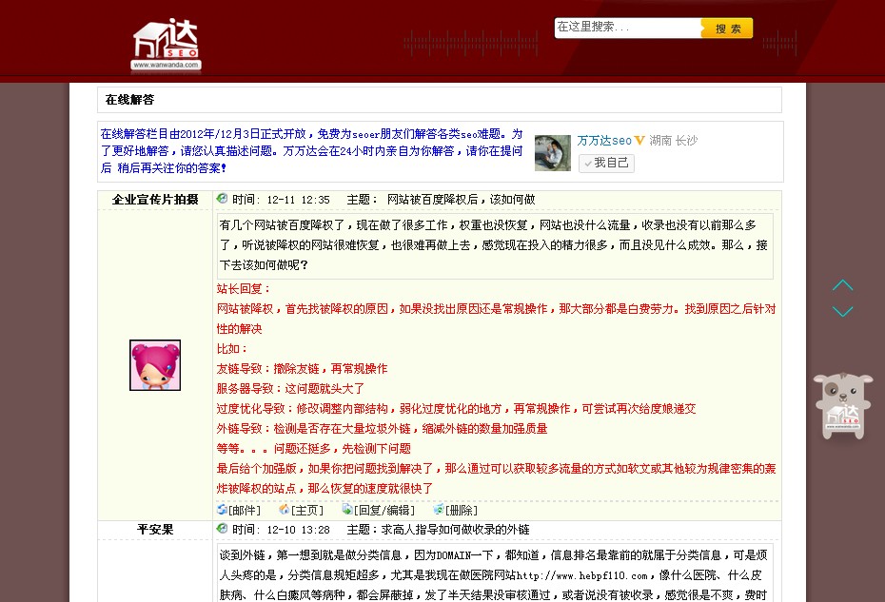Click the 我自己 button
Screen dimensions: 885x602
606,164
